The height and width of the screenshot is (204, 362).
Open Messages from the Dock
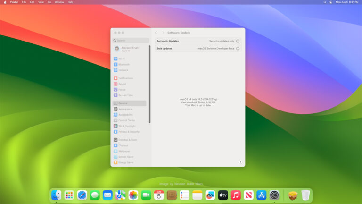tap(95, 195)
